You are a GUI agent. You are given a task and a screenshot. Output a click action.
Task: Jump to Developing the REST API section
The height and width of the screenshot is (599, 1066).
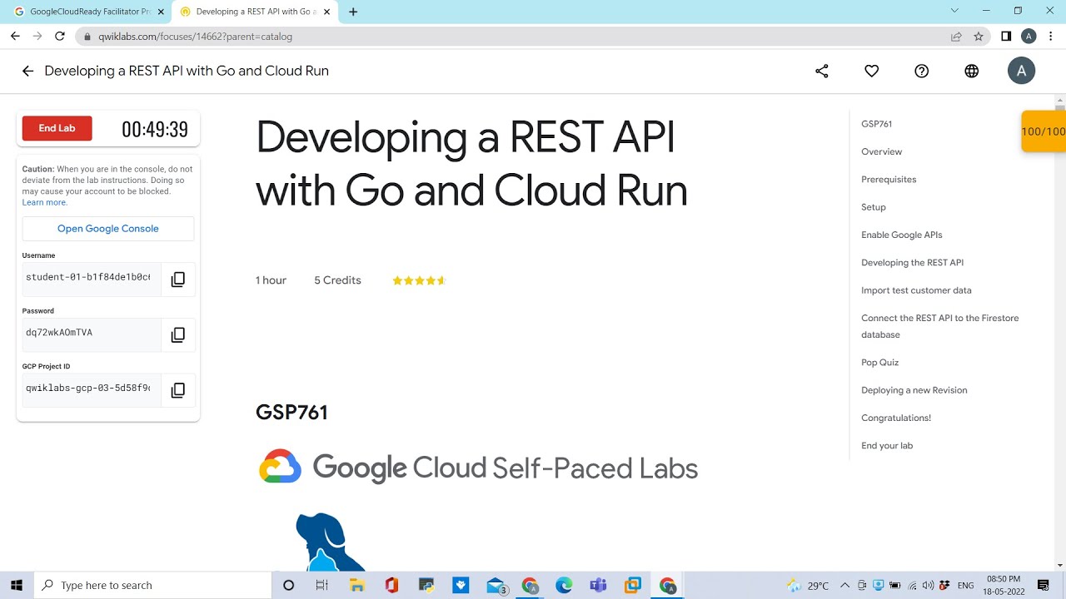(x=912, y=263)
